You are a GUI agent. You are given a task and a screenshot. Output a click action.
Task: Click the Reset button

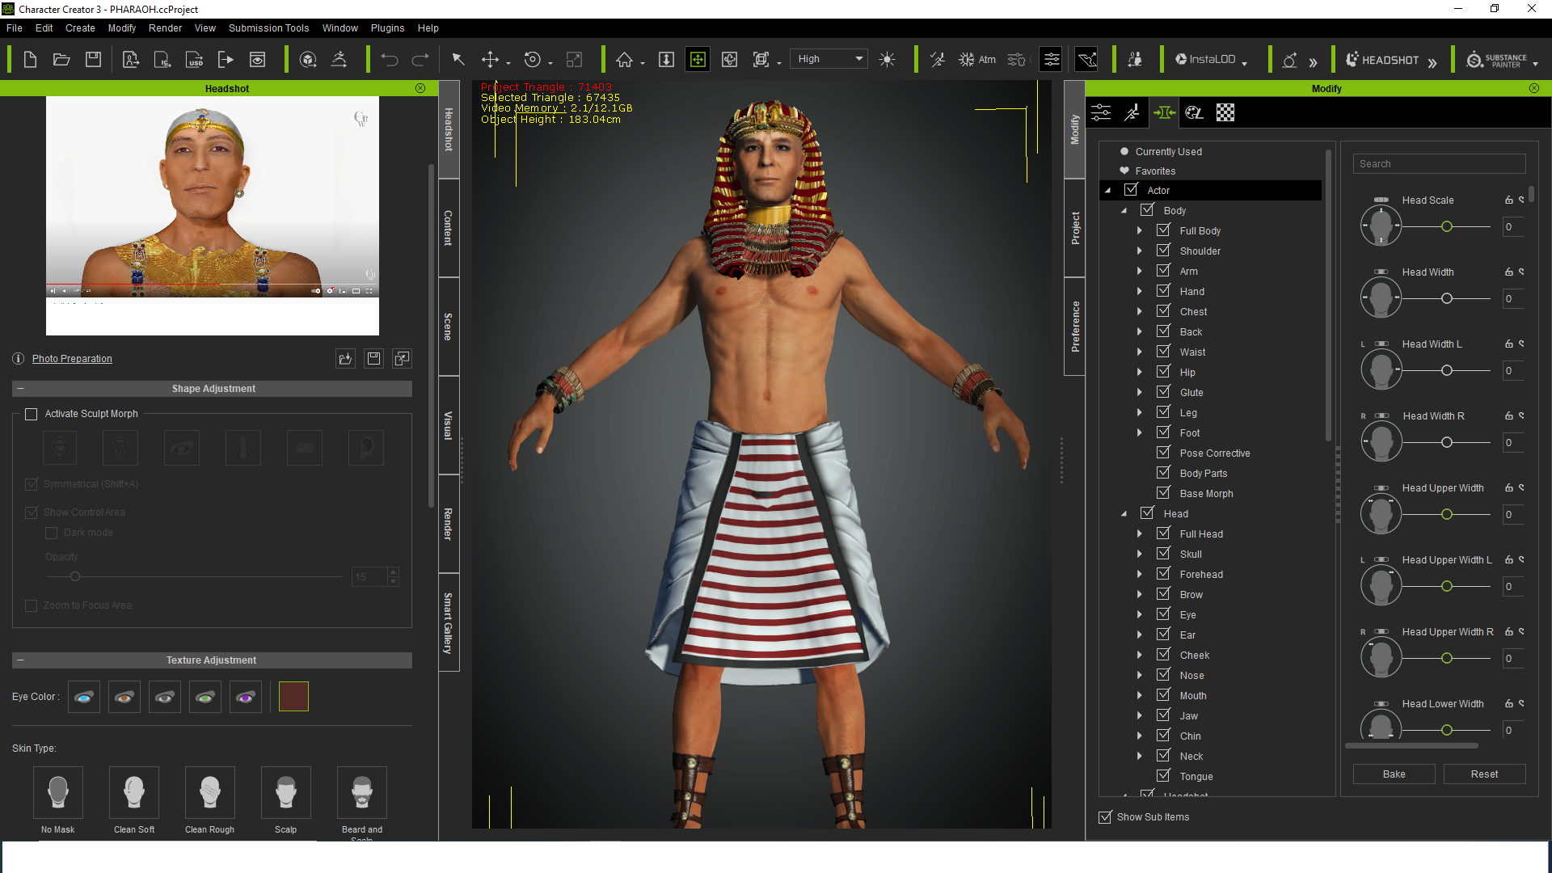(x=1484, y=774)
